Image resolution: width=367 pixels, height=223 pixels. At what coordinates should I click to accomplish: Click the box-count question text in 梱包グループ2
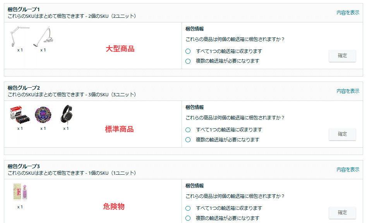(x=235, y=118)
